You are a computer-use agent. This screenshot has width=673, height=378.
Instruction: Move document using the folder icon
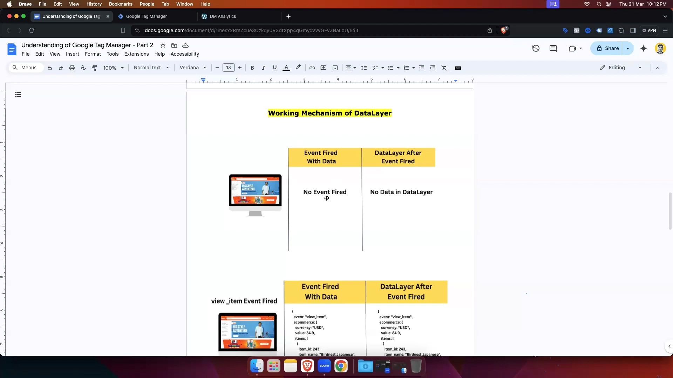tap(174, 45)
